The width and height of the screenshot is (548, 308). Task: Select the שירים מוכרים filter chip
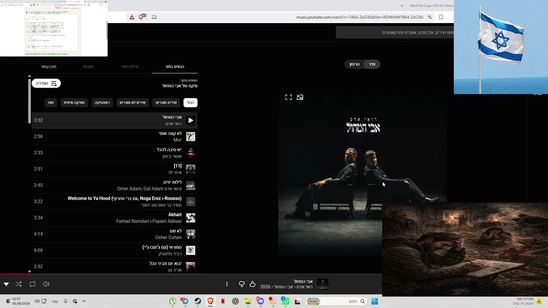166,103
